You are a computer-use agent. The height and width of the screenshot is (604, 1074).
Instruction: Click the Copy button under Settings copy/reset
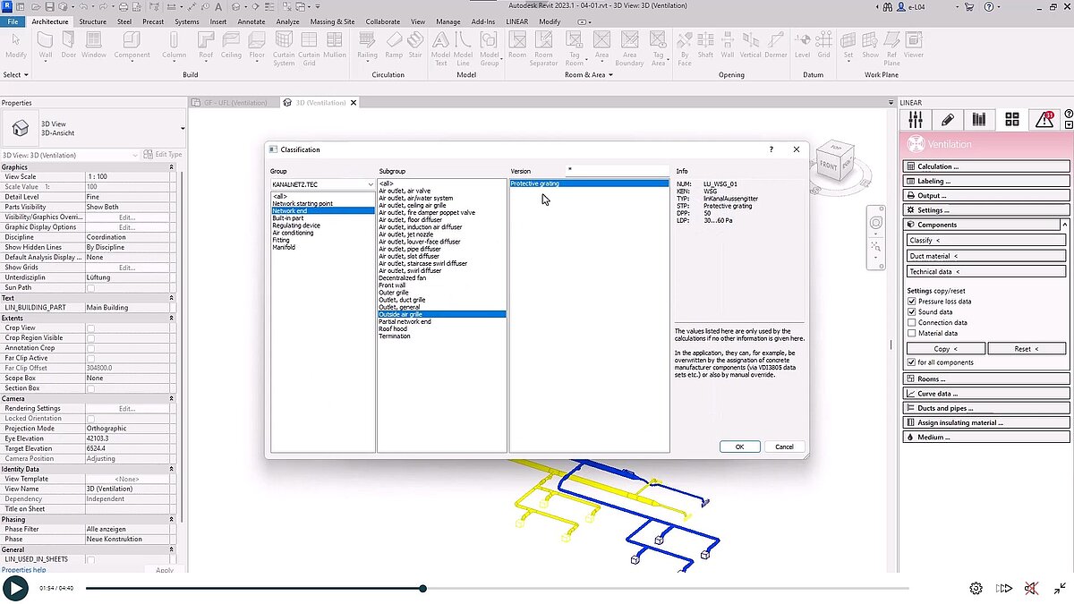click(944, 348)
